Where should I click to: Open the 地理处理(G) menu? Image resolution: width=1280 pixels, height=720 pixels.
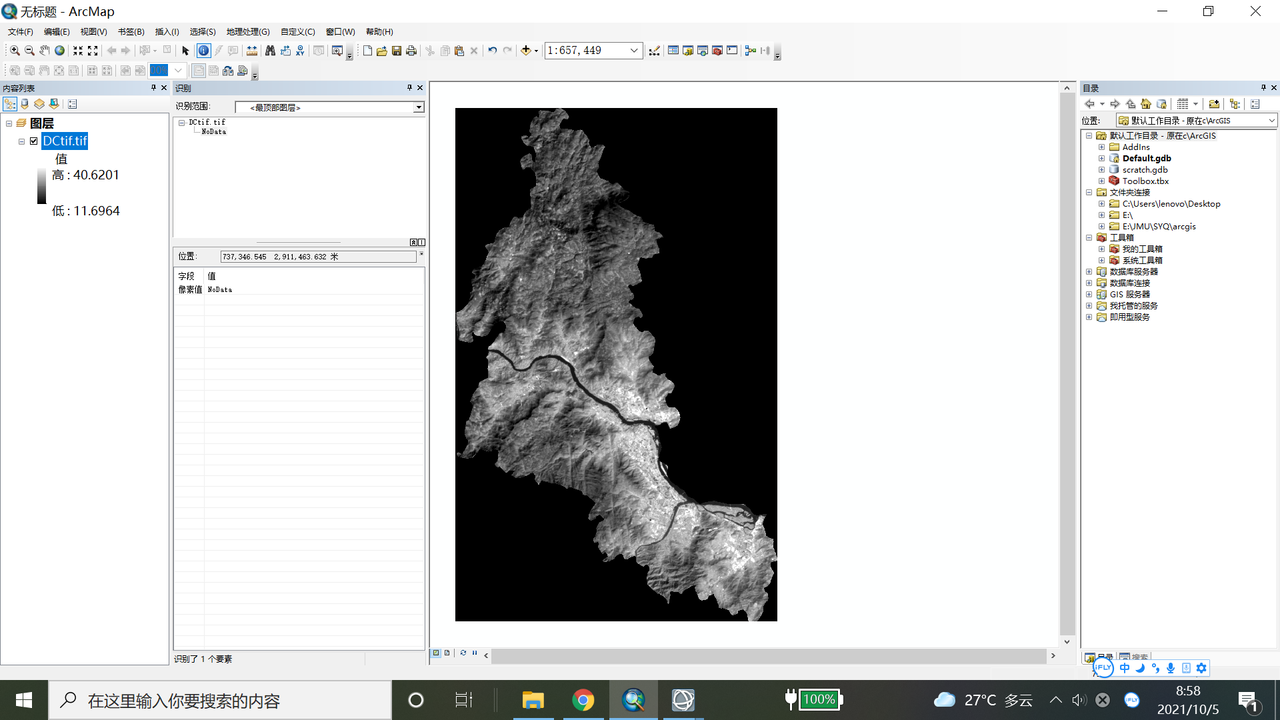click(247, 31)
